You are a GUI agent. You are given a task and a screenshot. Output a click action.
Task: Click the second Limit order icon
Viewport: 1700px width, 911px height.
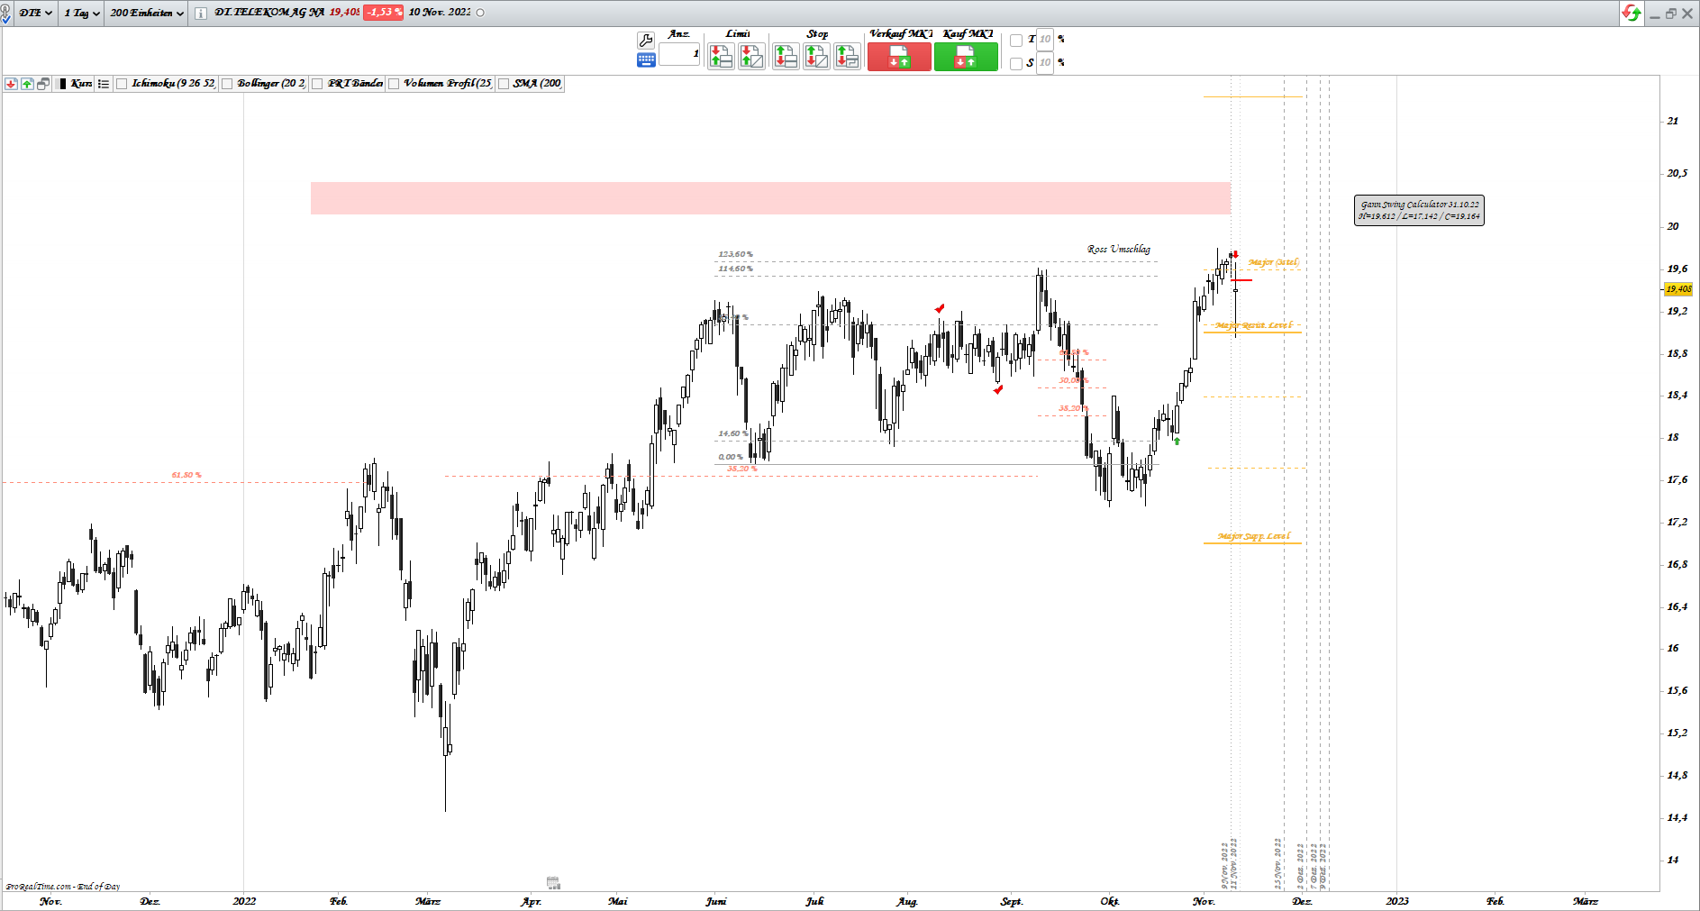(750, 57)
